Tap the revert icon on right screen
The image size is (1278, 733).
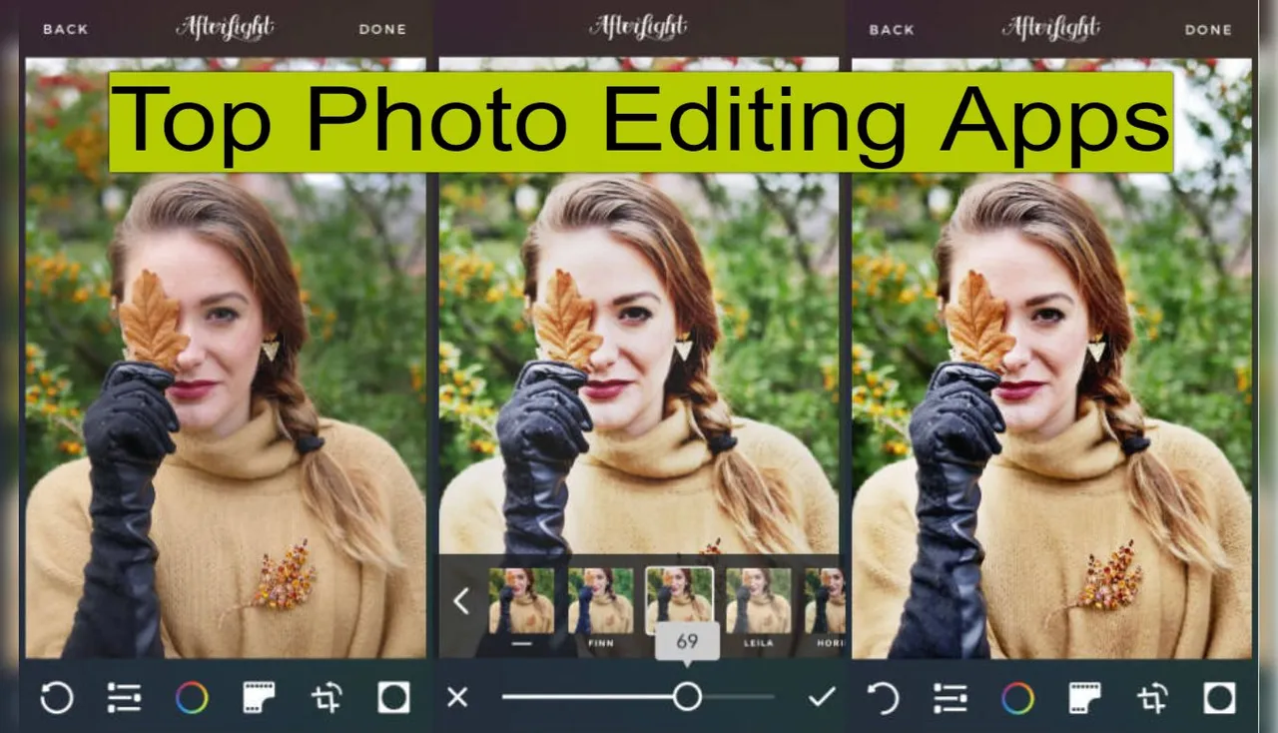click(883, 697)
